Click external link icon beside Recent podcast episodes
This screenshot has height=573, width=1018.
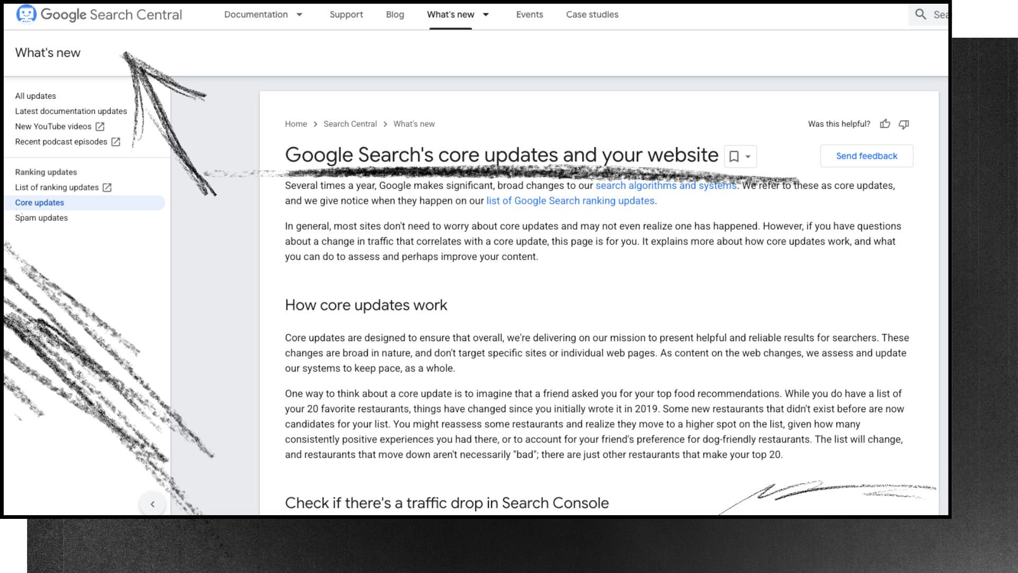tap(116, 142)
